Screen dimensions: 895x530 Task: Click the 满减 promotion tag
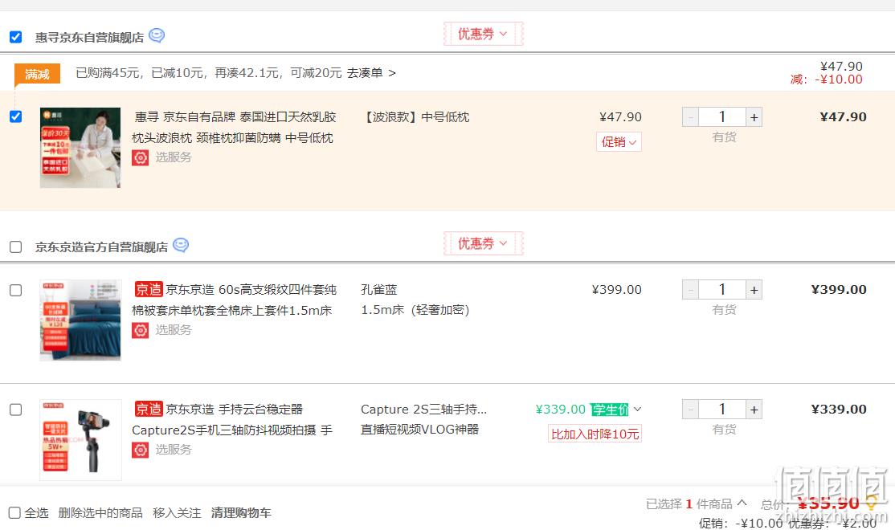coord(37,74)
